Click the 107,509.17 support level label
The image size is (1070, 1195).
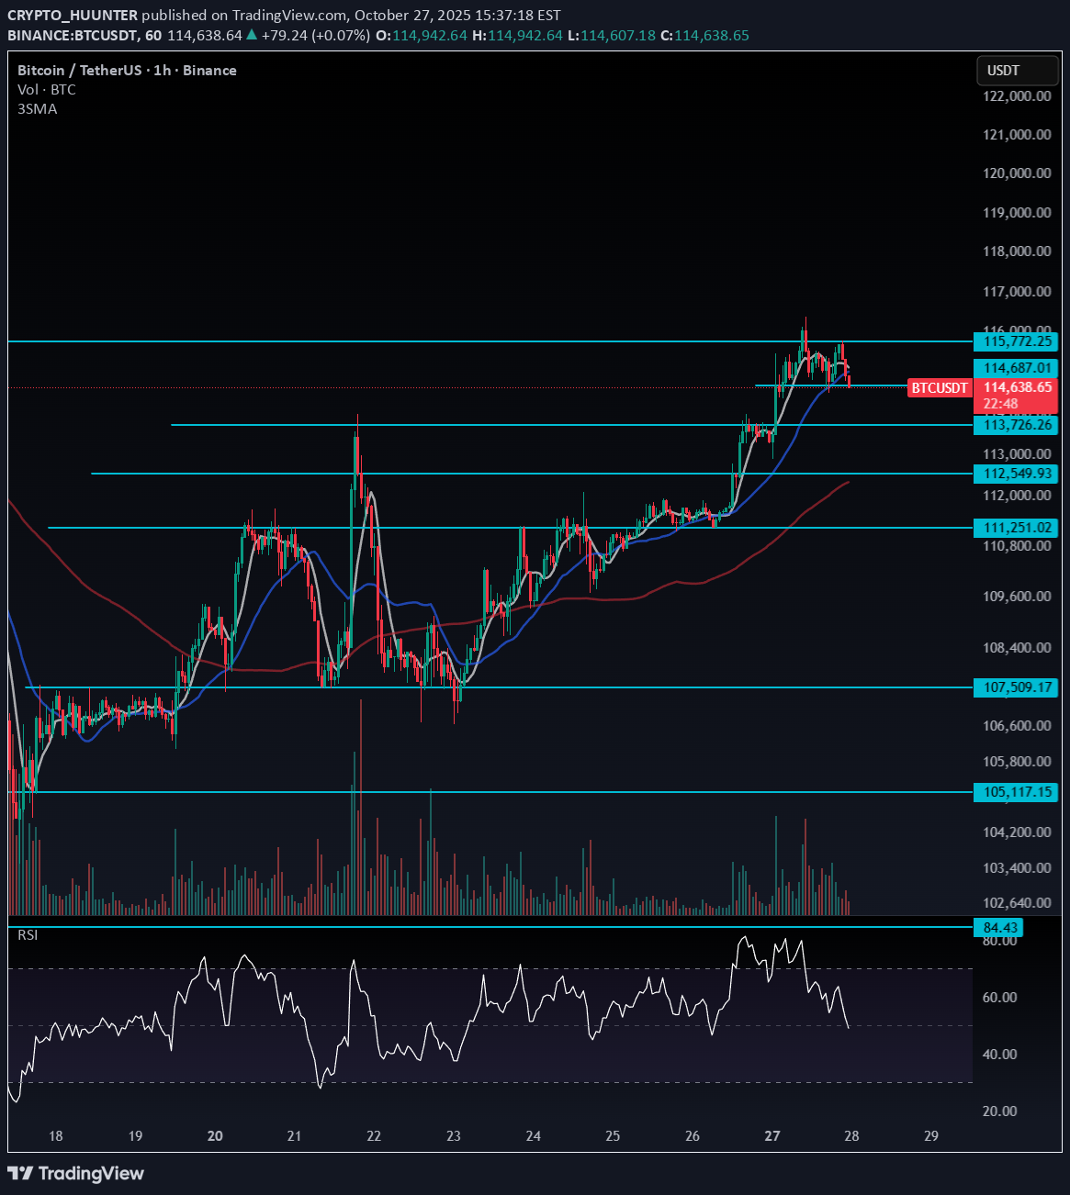(x=1016, y=687)
